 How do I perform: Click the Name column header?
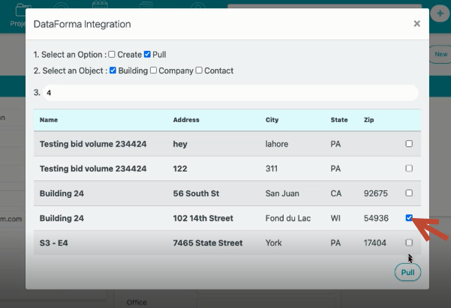coord(49,120)
